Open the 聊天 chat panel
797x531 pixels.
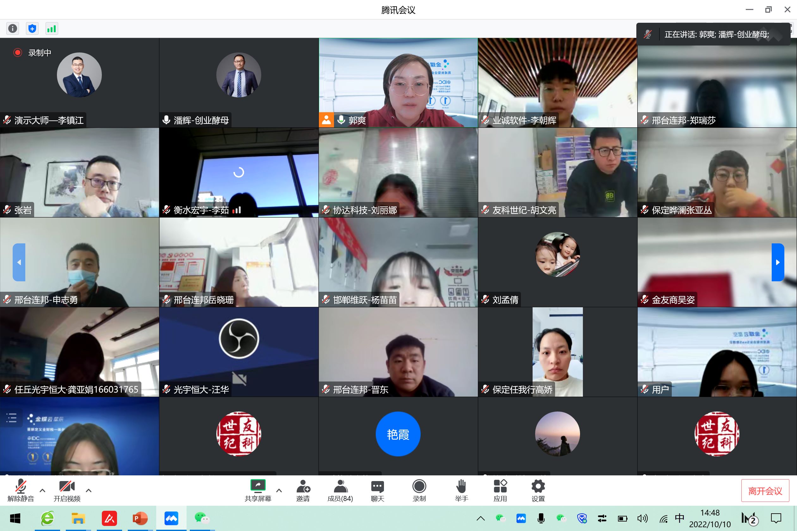point(378,490)
